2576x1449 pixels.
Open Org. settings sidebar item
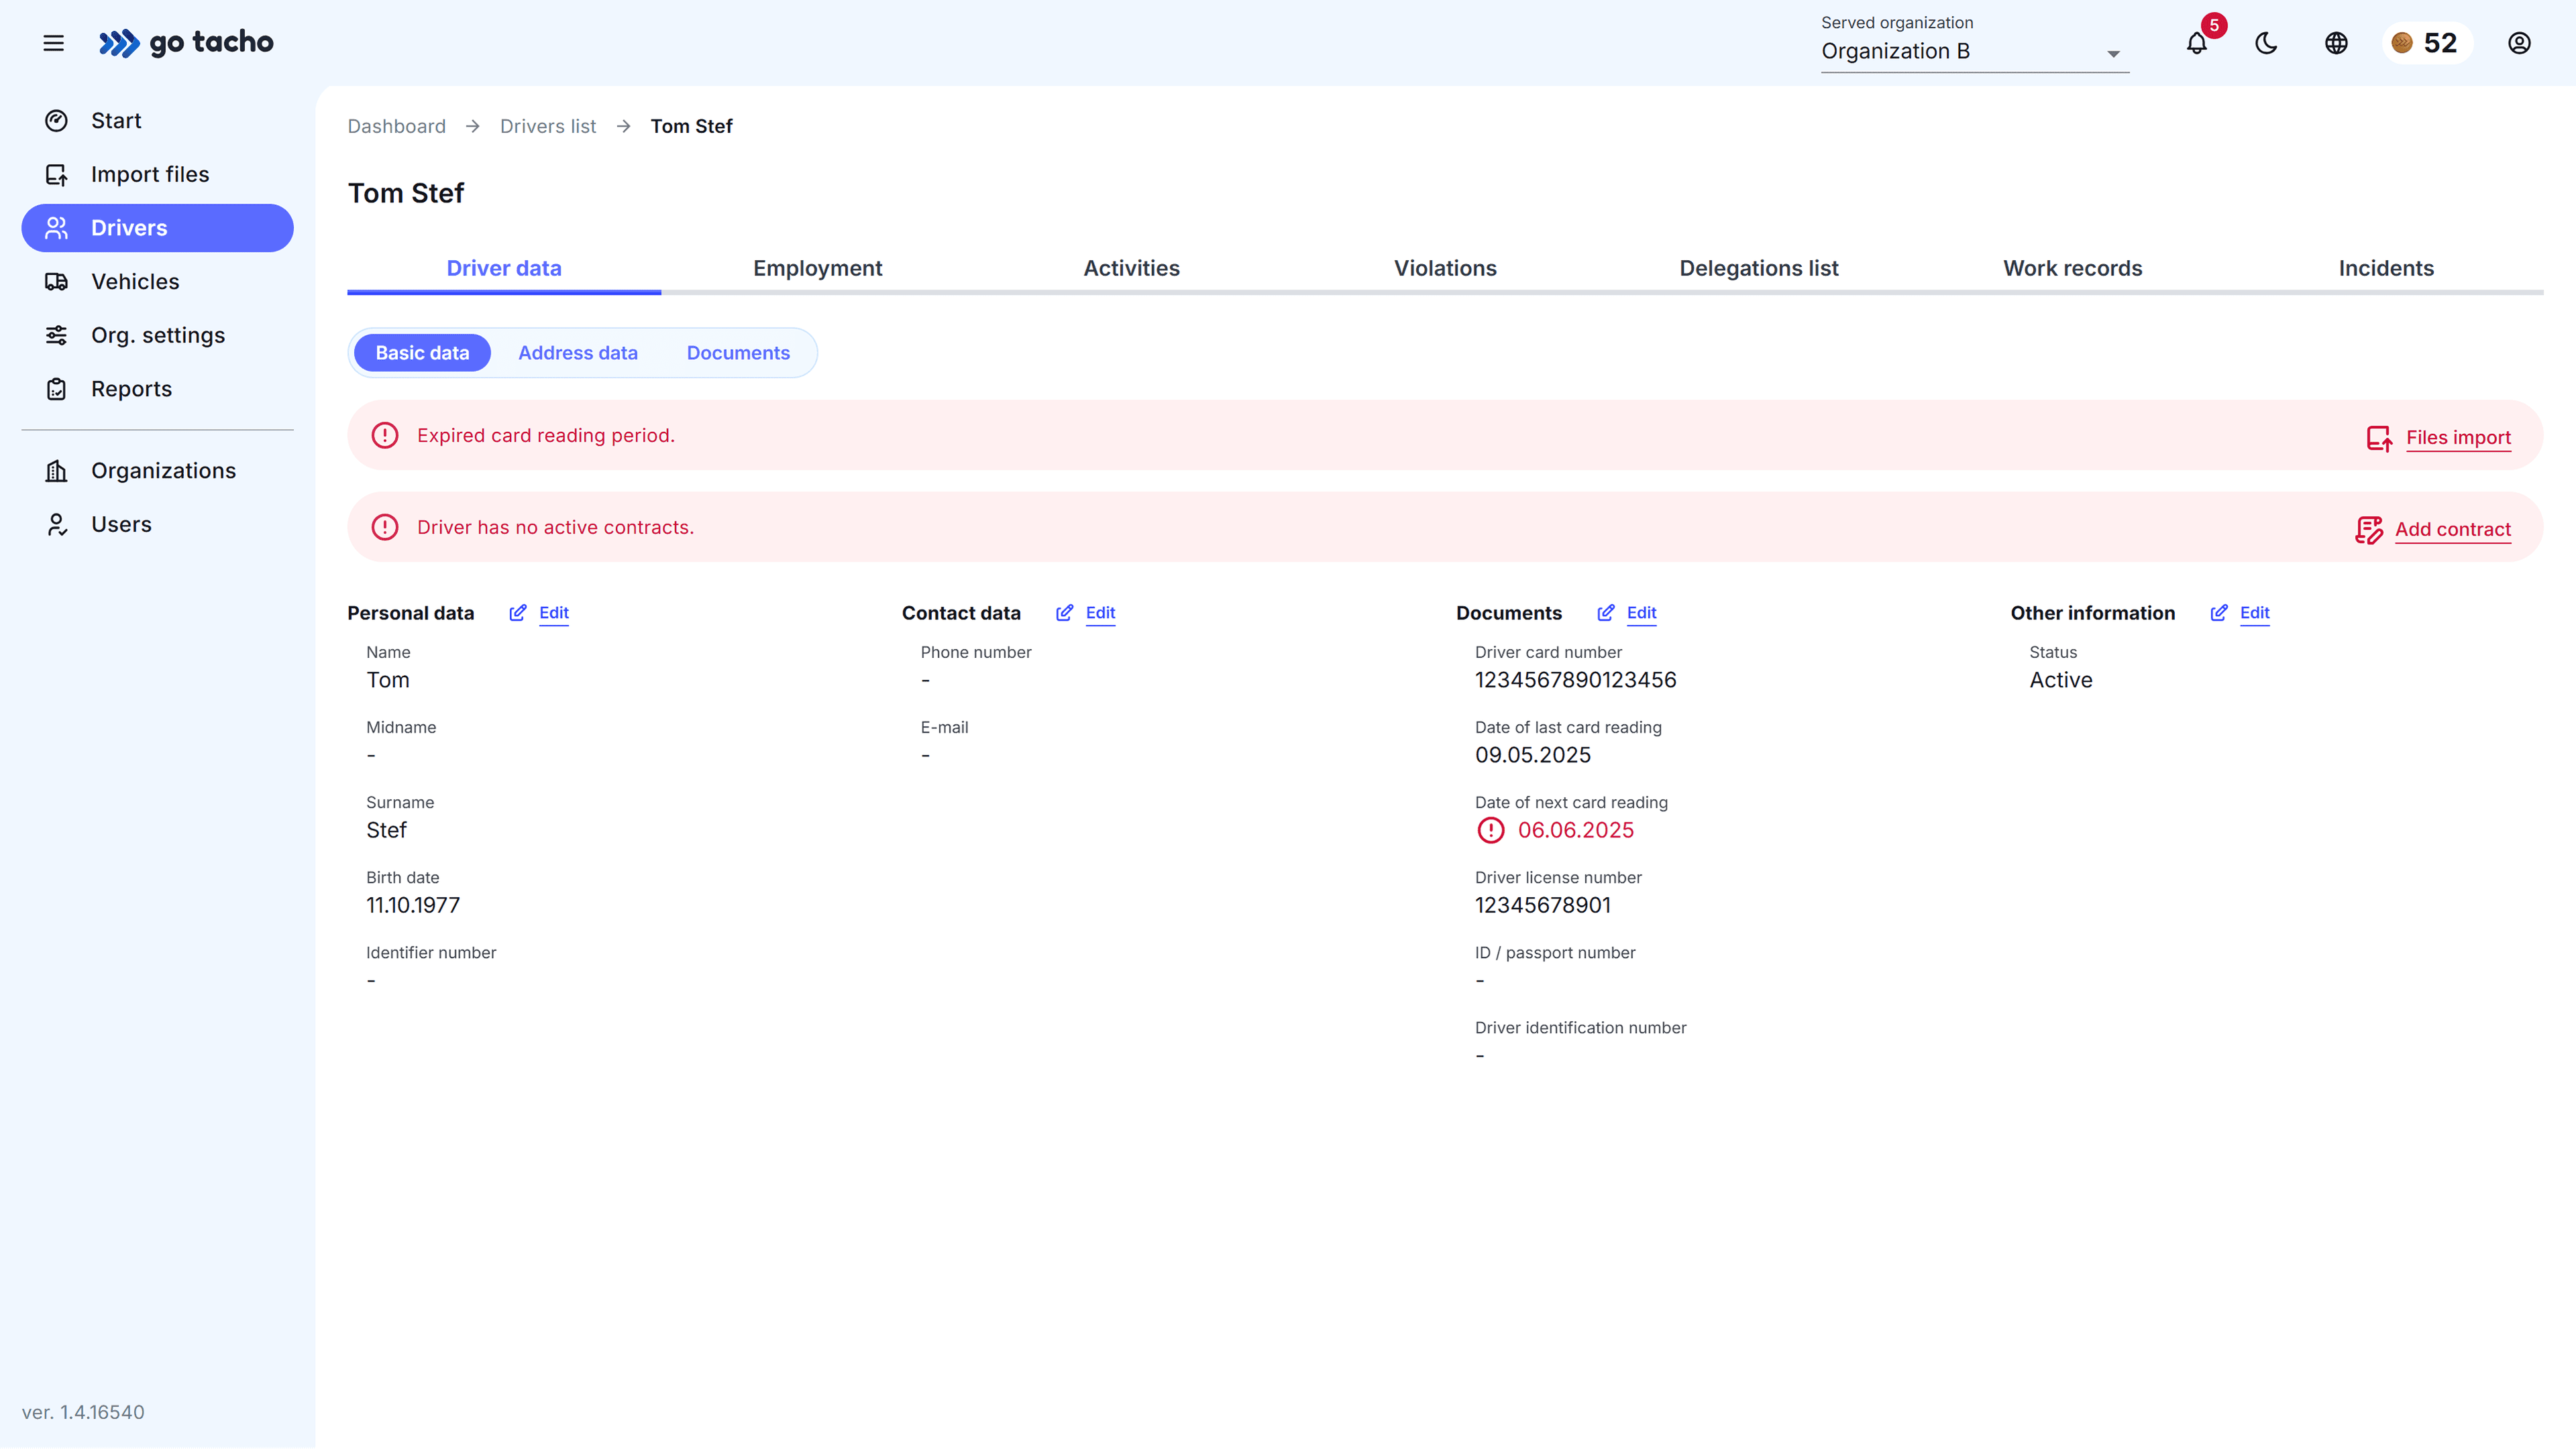(158, 335)
